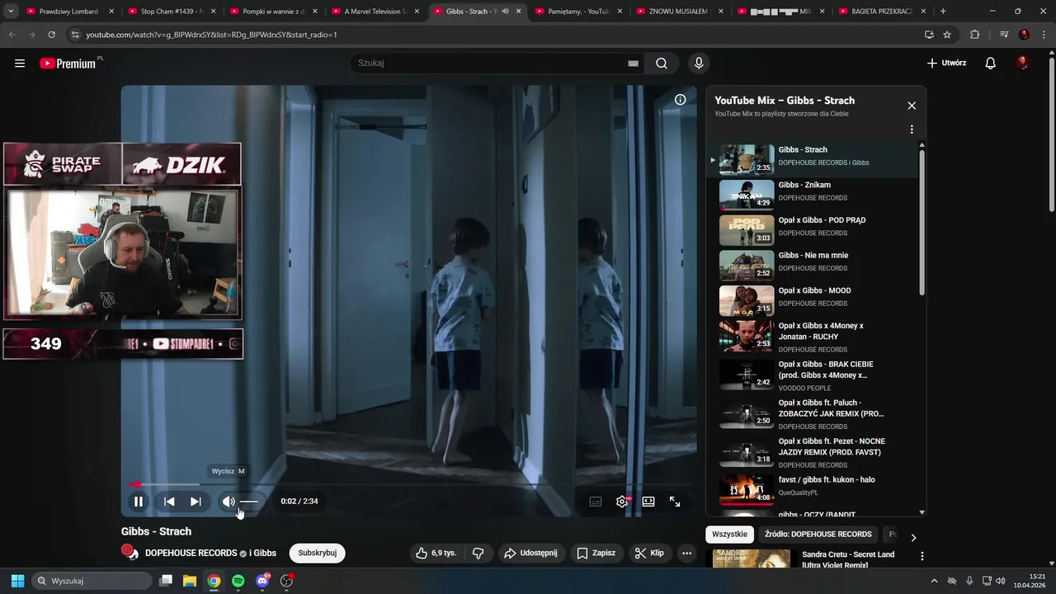Select the Wszystkie filter chip
The height and width of the screenshot is (594, 1056).
pyautogui.click(x=729, y=534)
